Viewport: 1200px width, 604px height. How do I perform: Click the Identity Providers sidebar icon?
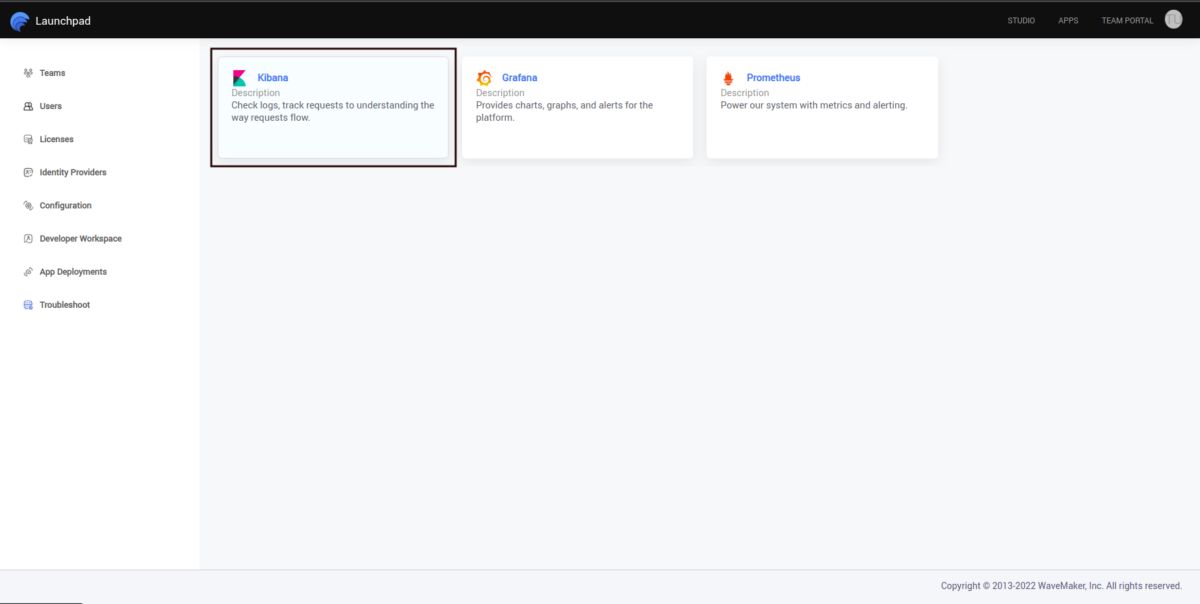[x=27, y=172]
